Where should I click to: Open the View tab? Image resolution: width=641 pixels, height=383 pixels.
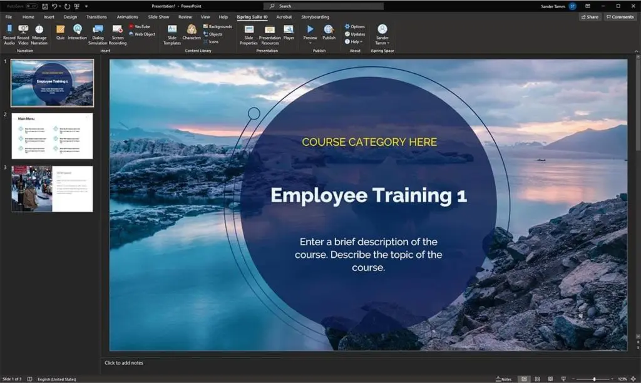tap(205, 17)
